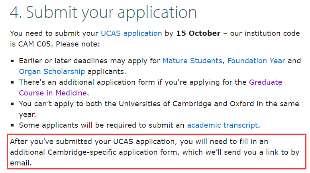
Task: Visit the Organ Scholarship link
Action: coord(52,72)
